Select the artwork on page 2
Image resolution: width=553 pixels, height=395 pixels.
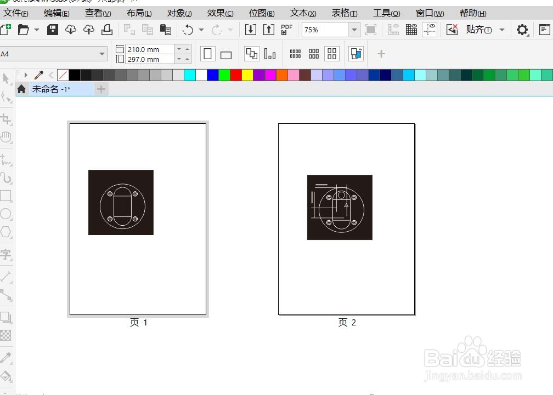coord(340,207)
